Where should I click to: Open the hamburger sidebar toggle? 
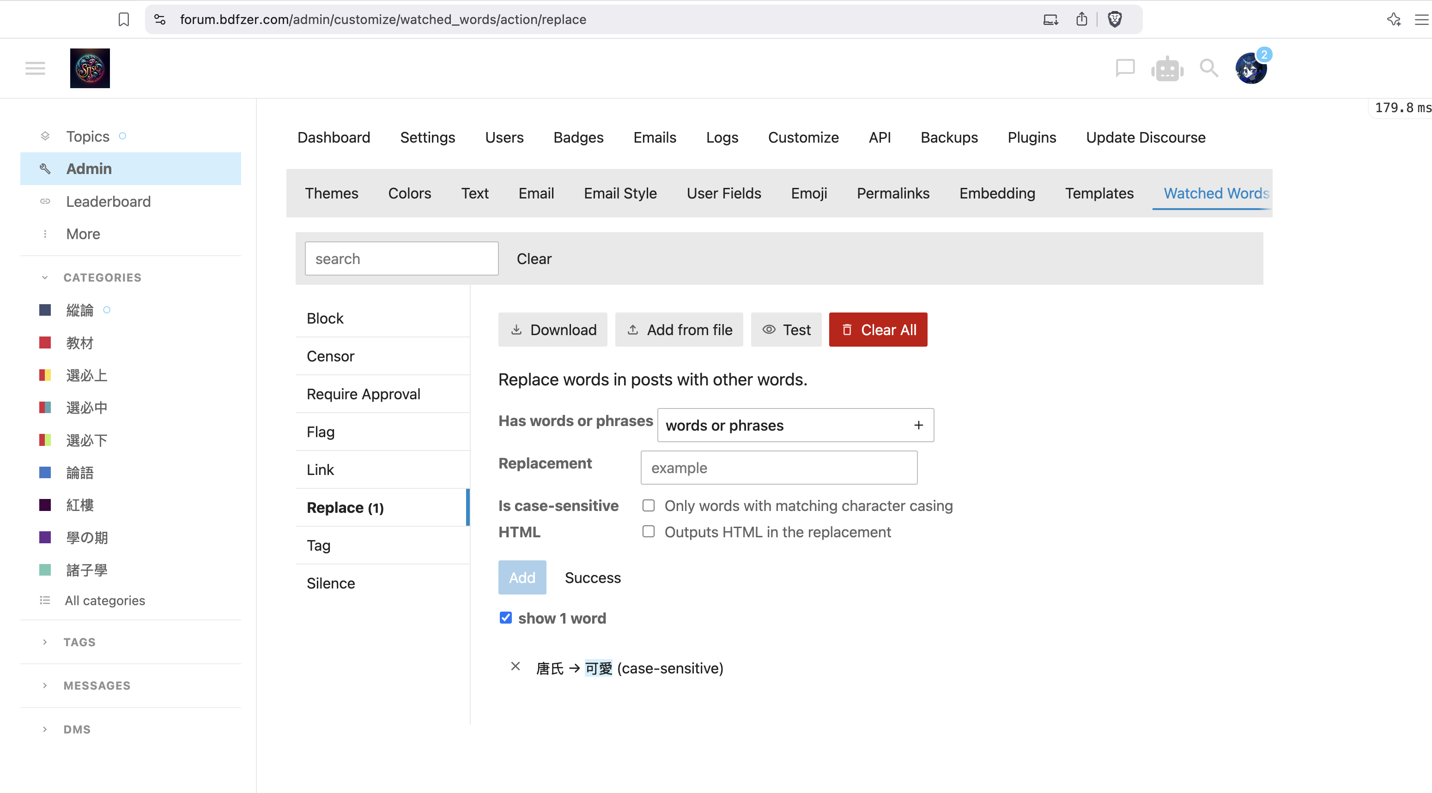point(35,68)
